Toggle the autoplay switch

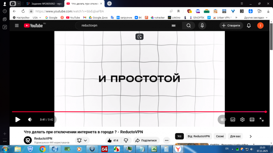click(222, 120)
